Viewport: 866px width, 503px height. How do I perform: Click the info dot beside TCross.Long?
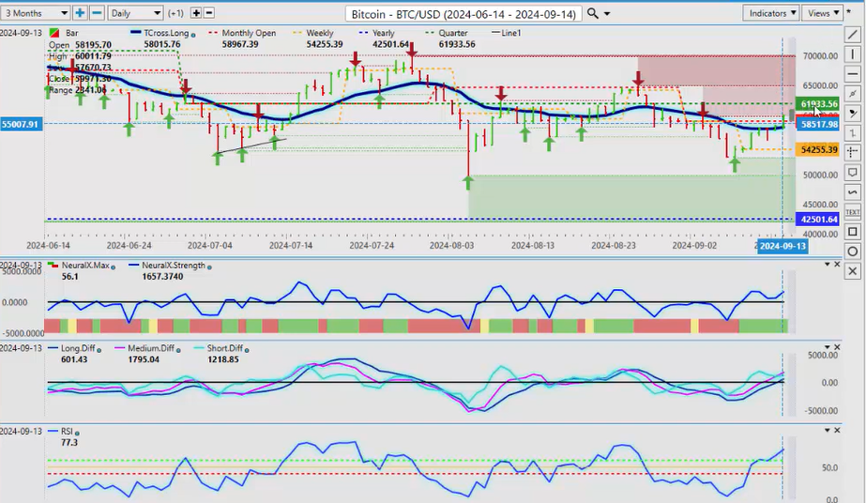(x=192, y=34)
